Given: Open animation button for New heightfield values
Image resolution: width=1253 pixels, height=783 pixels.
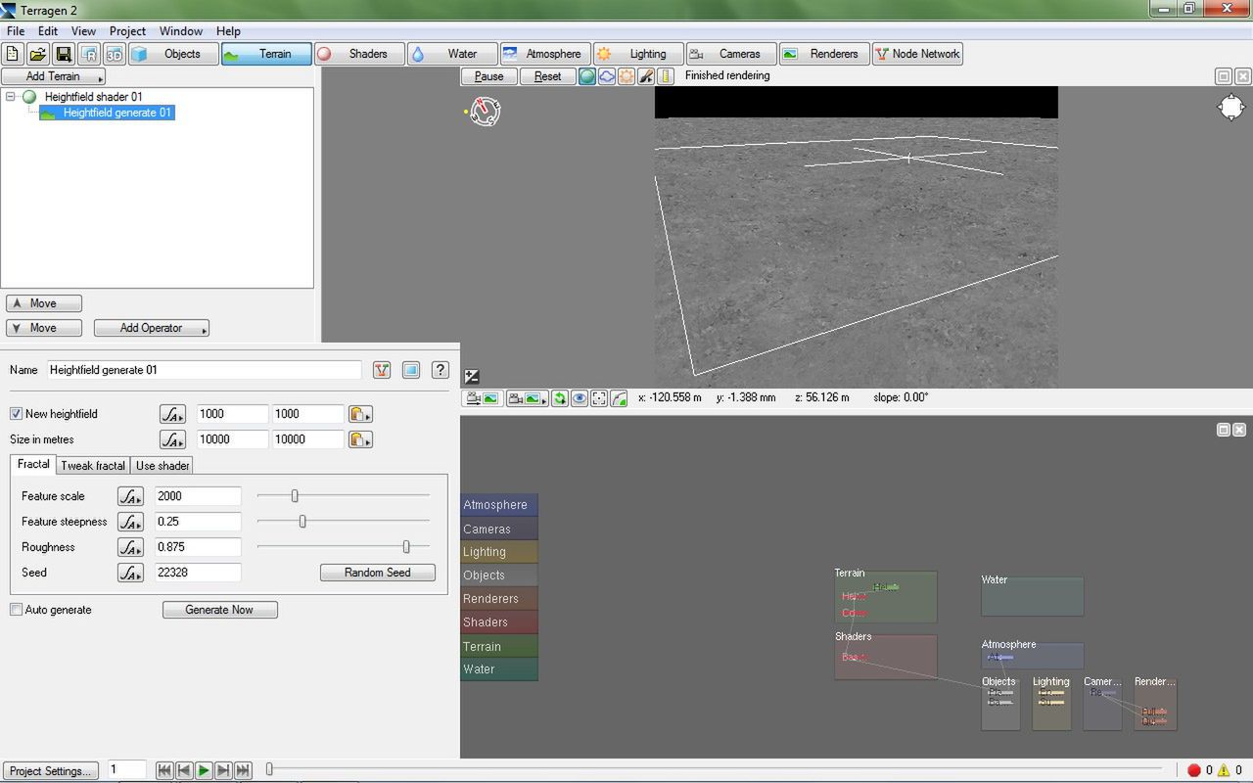Looking at the screenshot, I should (x=172, y=414).
